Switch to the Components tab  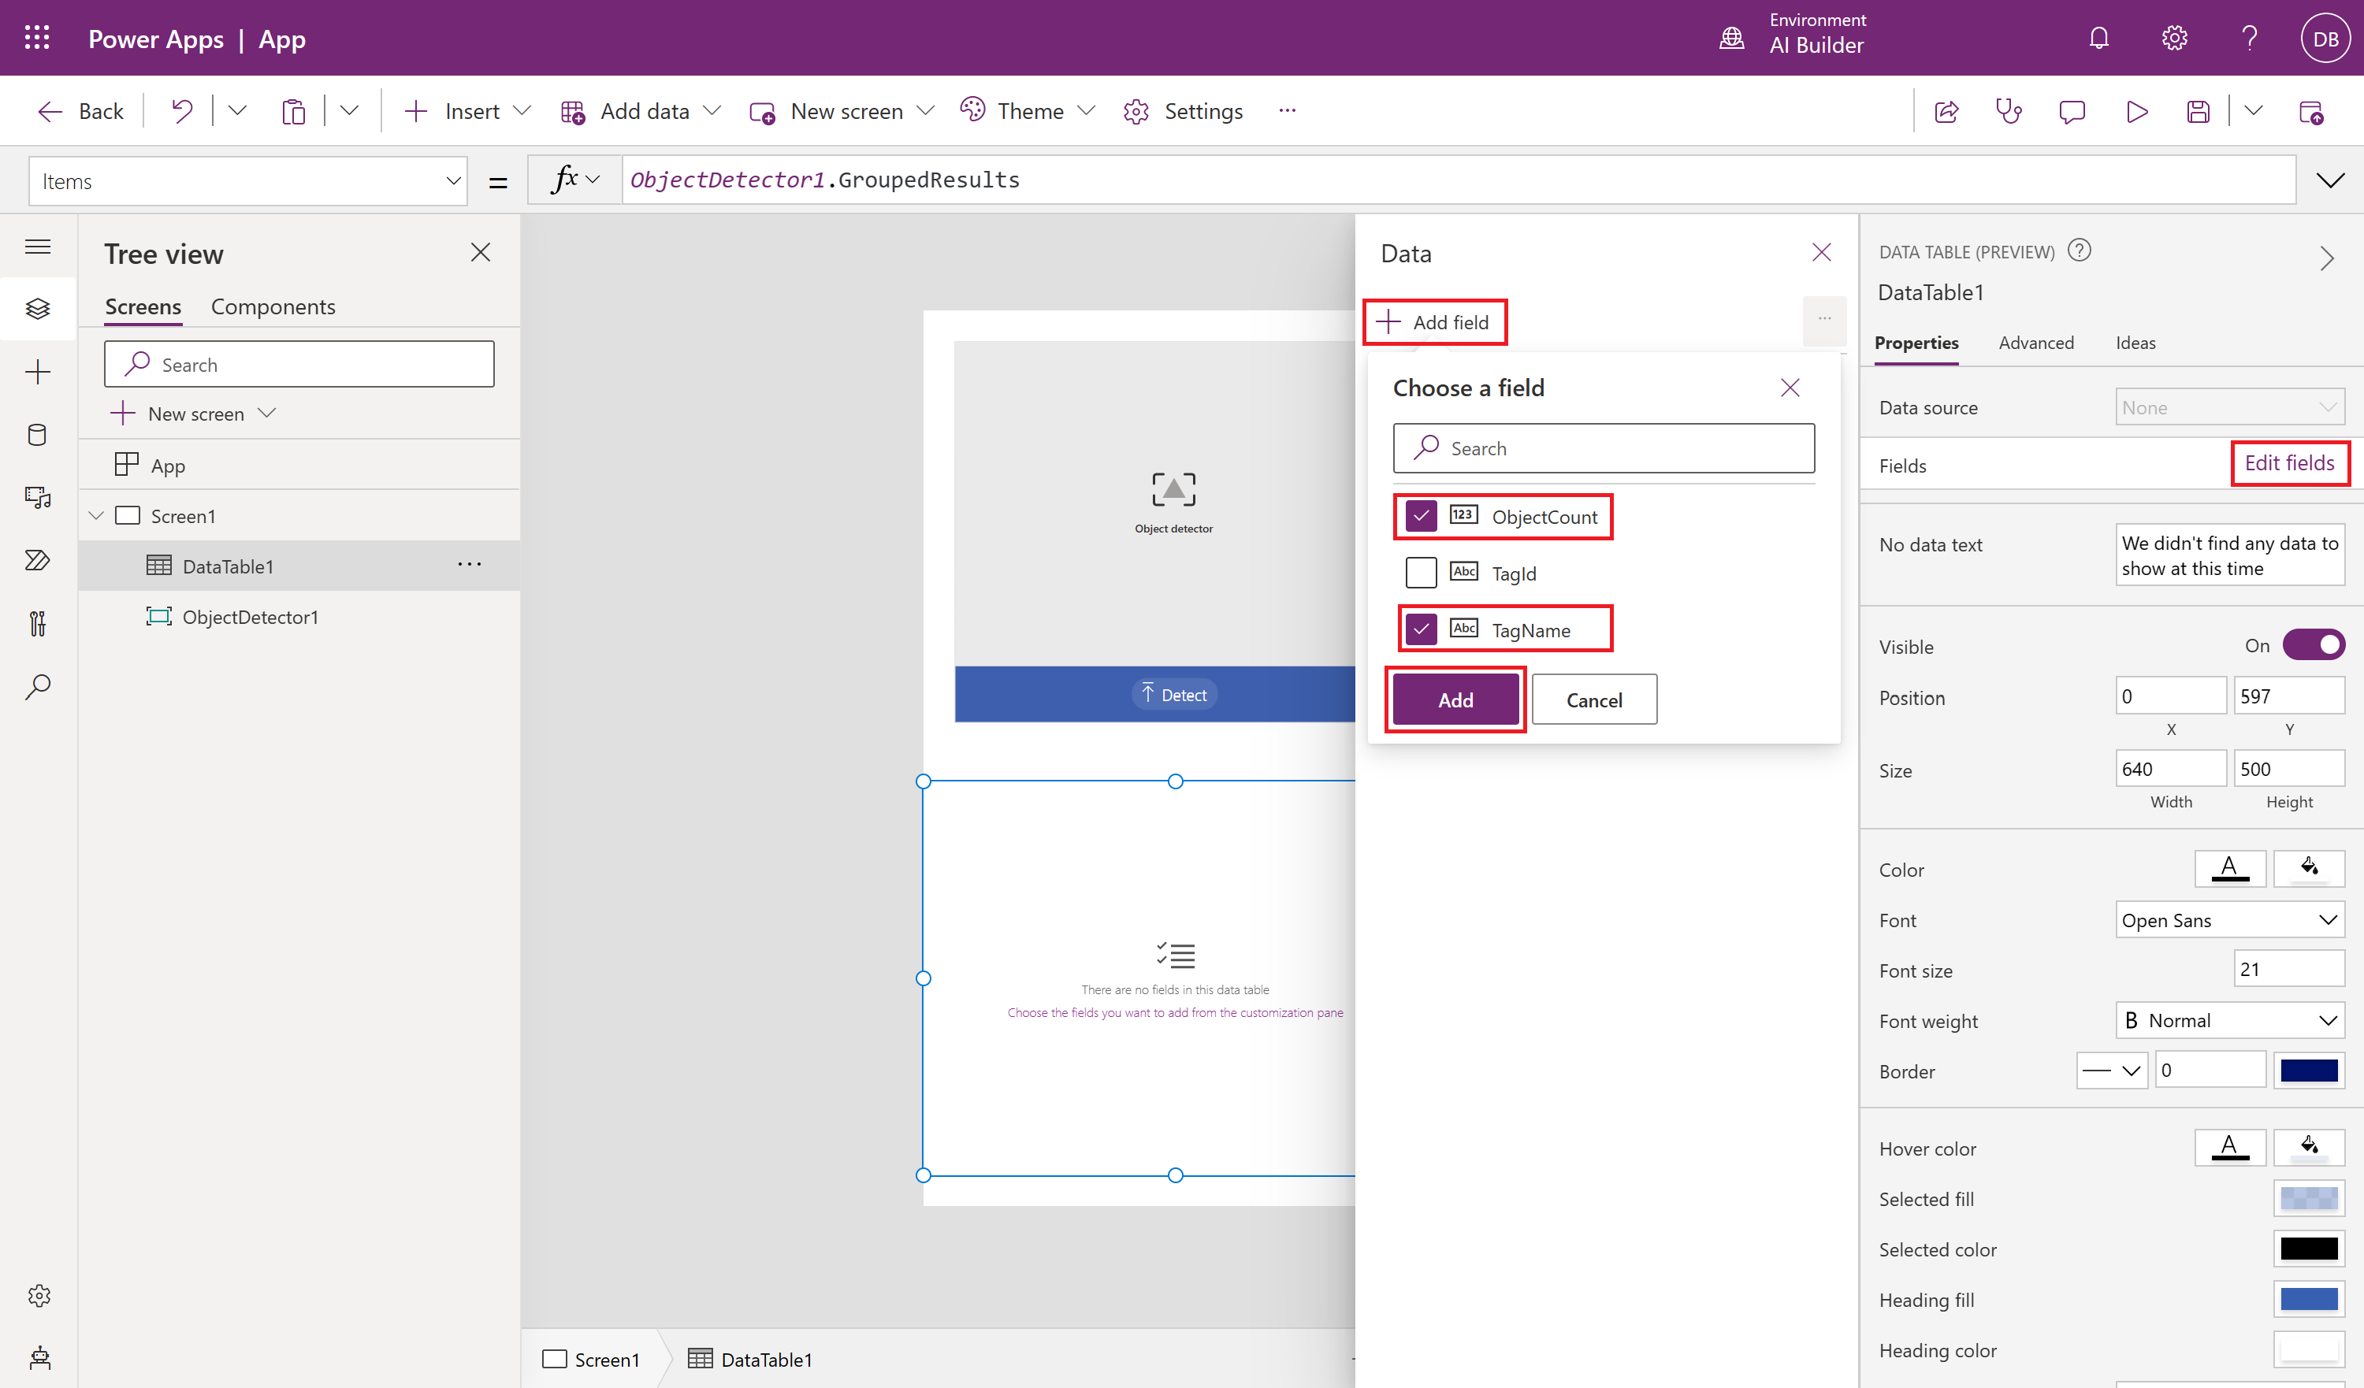273,306
